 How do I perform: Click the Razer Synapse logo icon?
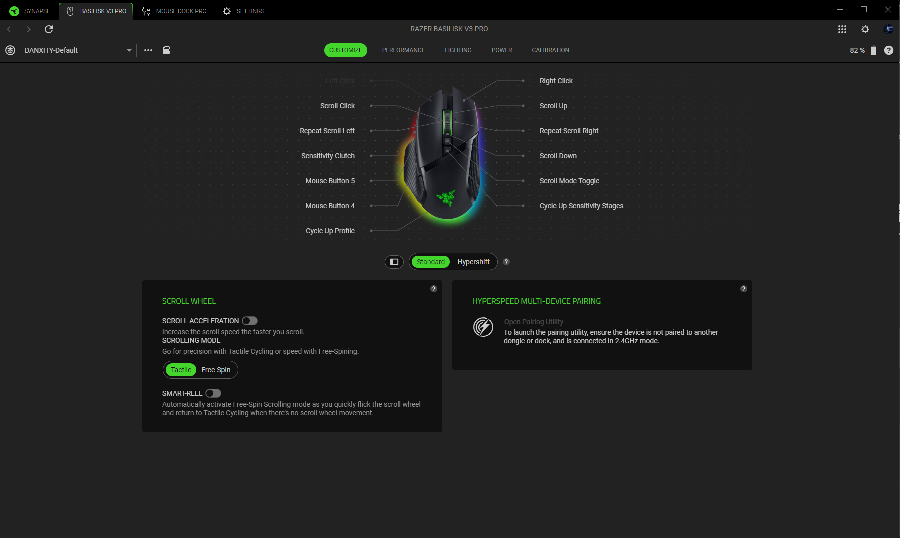coord(14,11)
